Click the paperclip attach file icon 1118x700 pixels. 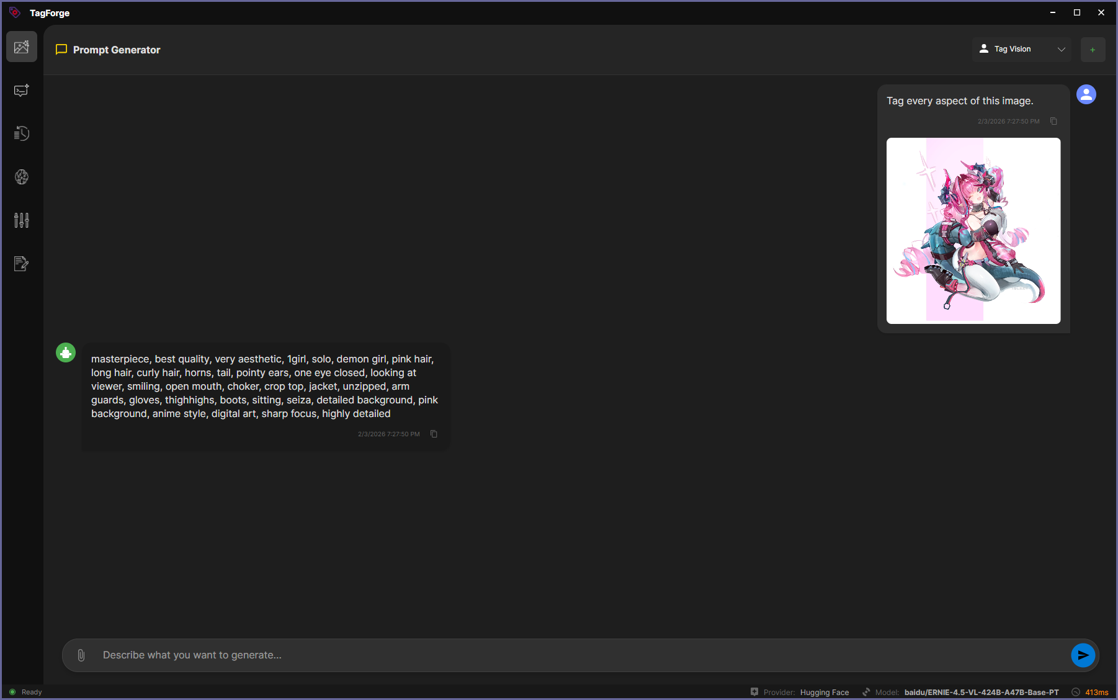81,655
